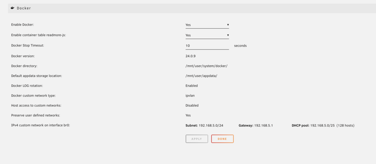This screenshot has height=164, width=376.
Task: Click the /mnt/user/appdata/ path
Action: tap(201, 76)
